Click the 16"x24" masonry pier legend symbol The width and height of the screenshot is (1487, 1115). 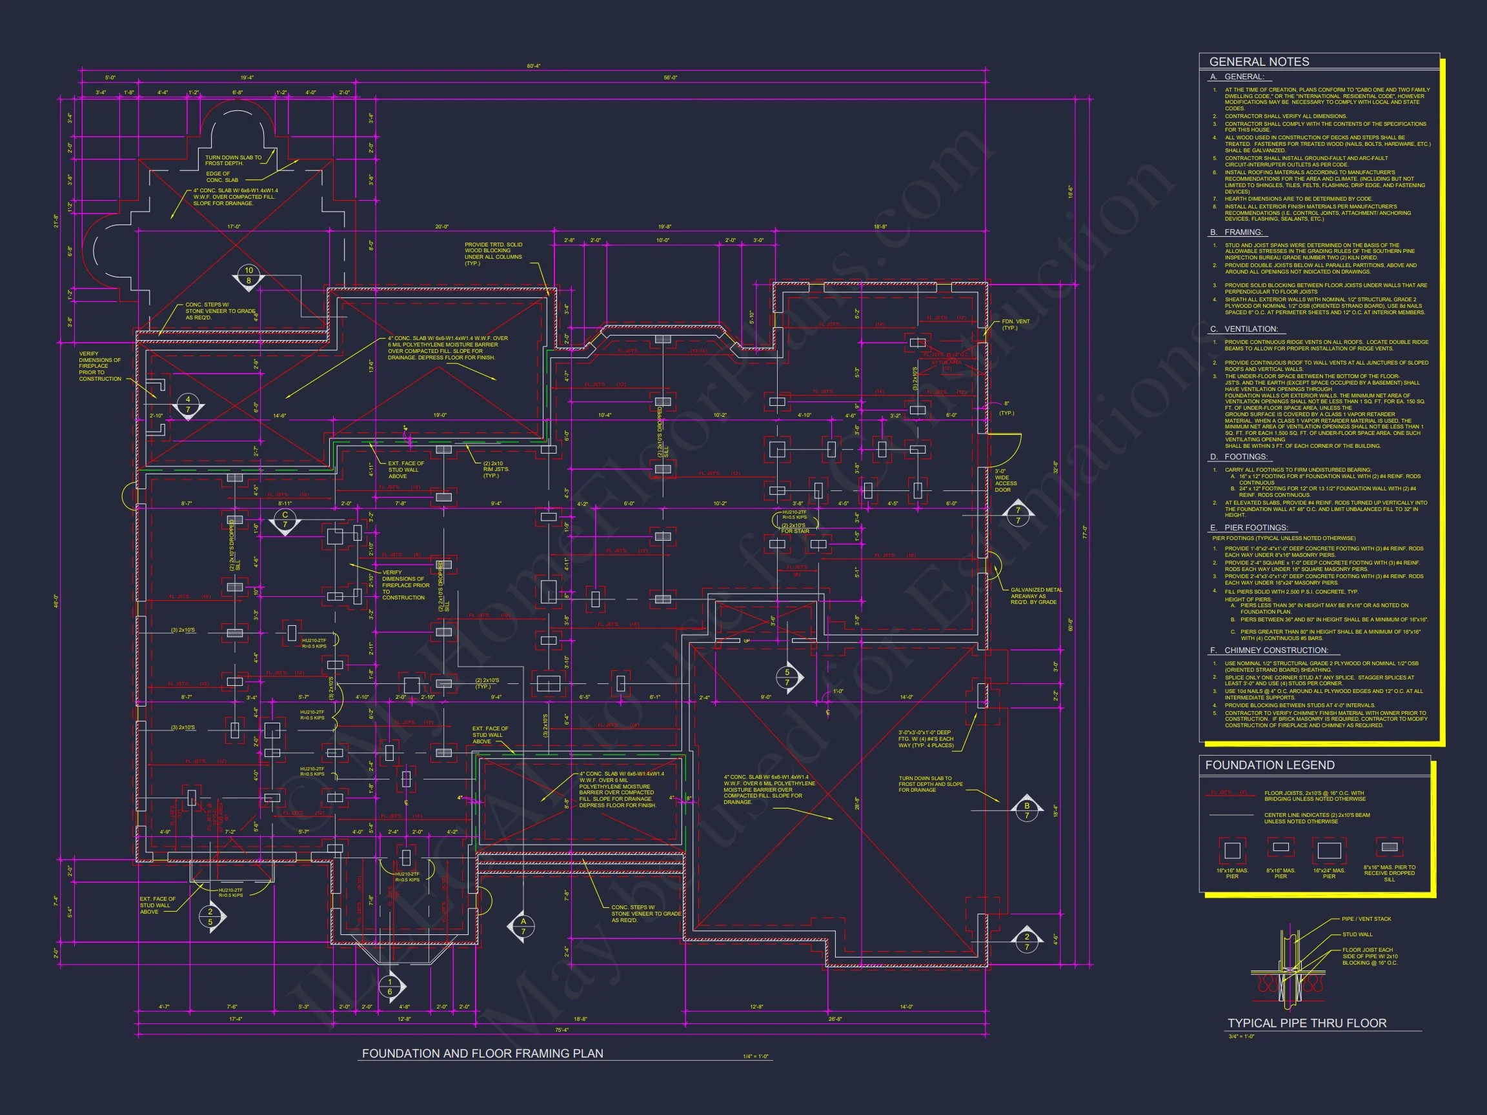(x=1329, y=850)
